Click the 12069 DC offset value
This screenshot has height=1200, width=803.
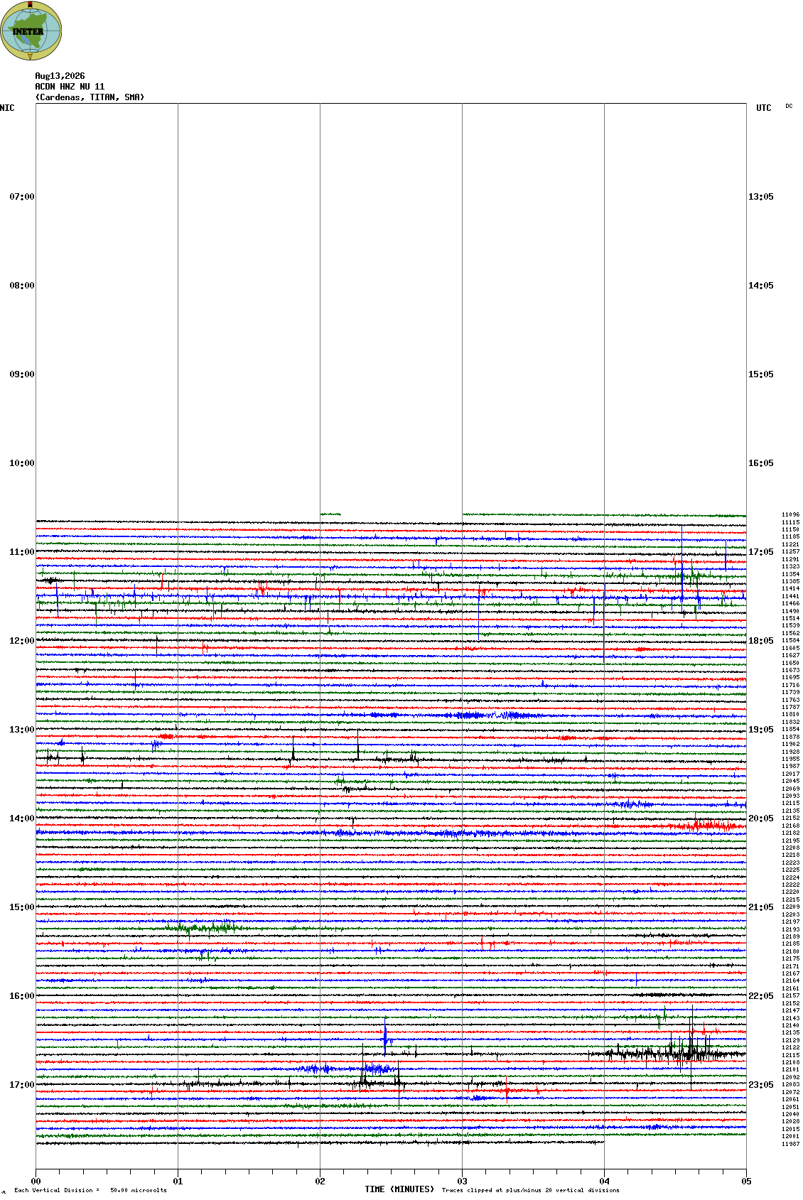coord(790,789)
